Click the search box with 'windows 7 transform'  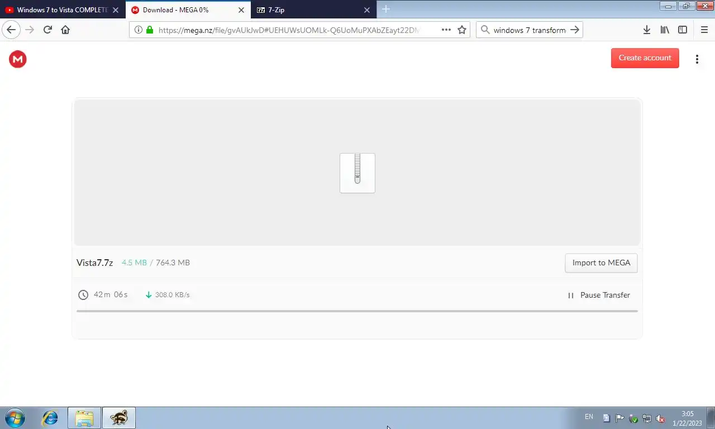pyautogui.click(x=530, y=30)
